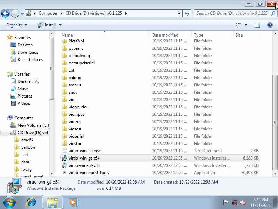Change view with the views icon
Viewport: 278px width, 209px height.
coord(238,25)
